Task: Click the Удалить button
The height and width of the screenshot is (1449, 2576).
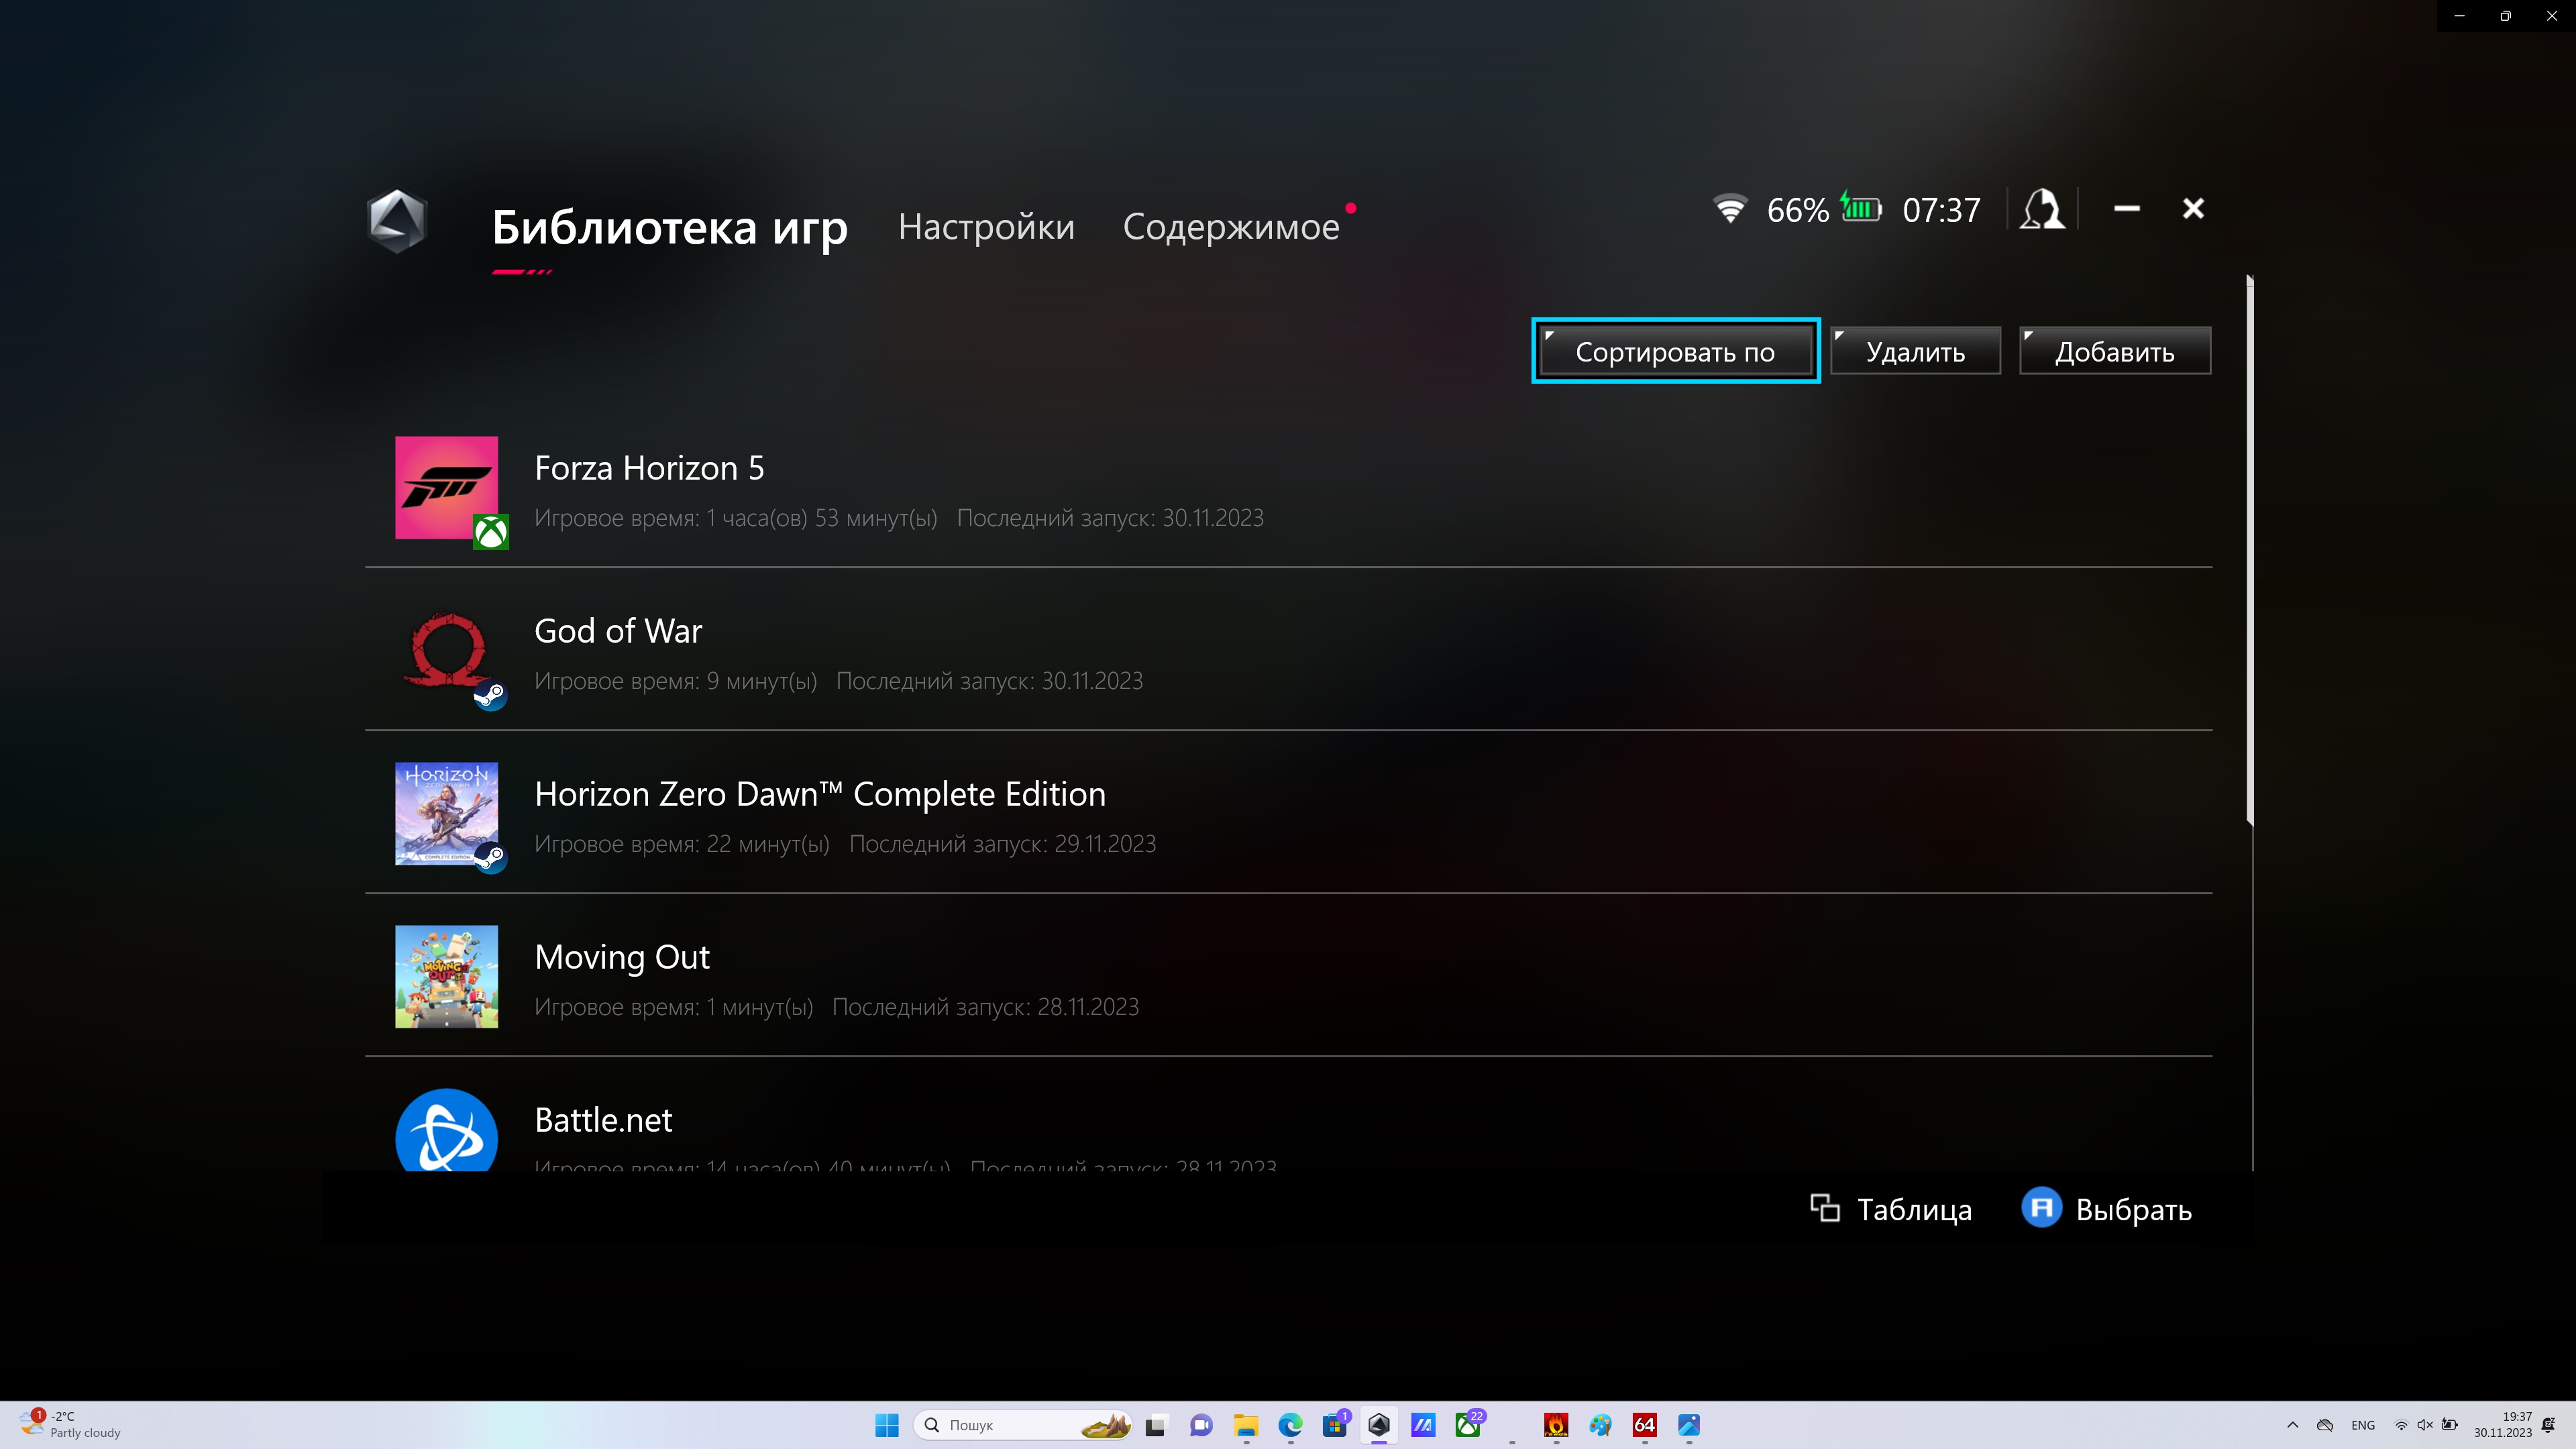Action: click(x=1915, y=351)
